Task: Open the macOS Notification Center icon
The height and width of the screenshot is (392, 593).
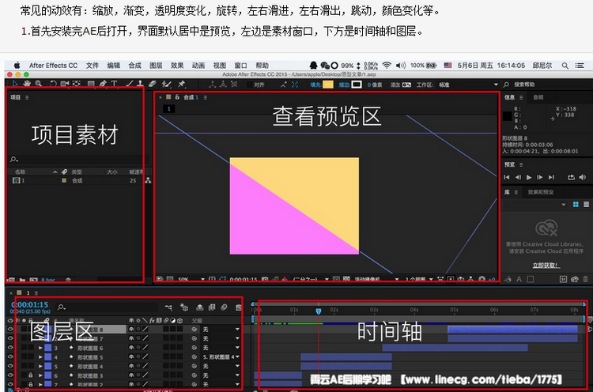Action: (580, 66)
